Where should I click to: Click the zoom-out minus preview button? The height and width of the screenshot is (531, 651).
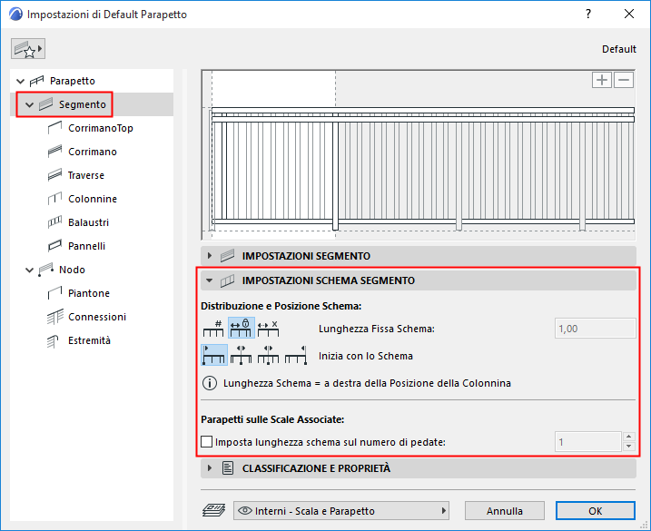click(624, 80)
